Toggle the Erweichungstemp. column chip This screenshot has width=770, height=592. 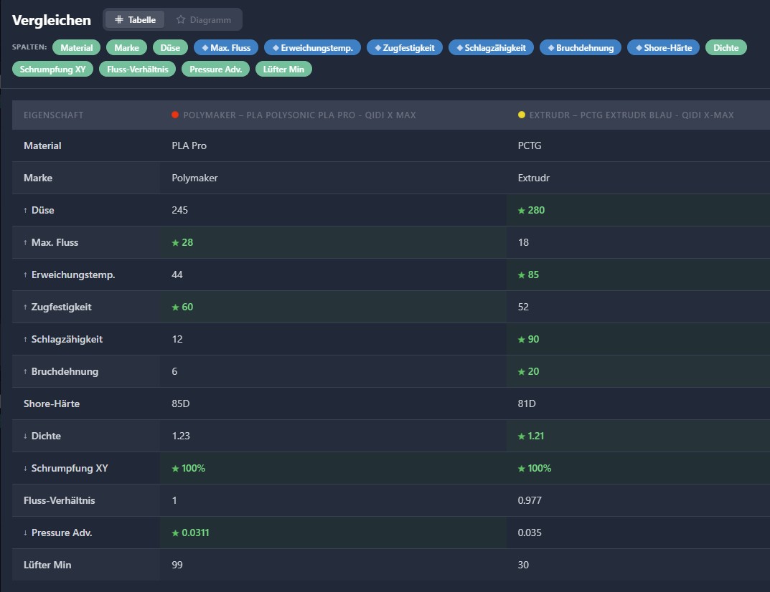[312, 47]
